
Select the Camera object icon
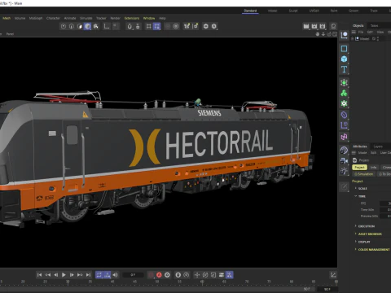click(344, 160)
